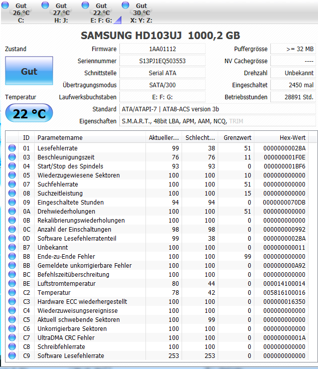Click the status orb for Software Lesefehlerratenteil
The height and width of the screenshot is (369, 318).
(12, 238)
